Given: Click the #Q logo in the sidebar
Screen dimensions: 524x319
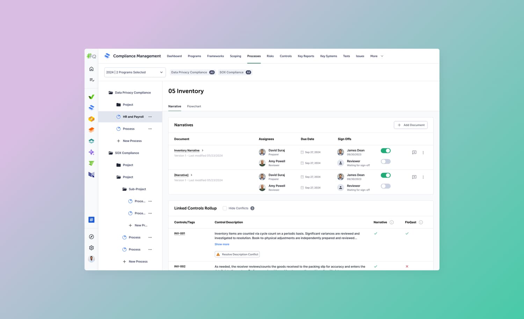Looking at the screenshot, I should coord(91,56).
